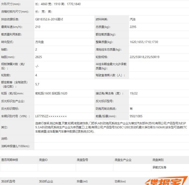189x185 pixels.
Task: Select the 防抱死制动系统 label
Action: 106,109
